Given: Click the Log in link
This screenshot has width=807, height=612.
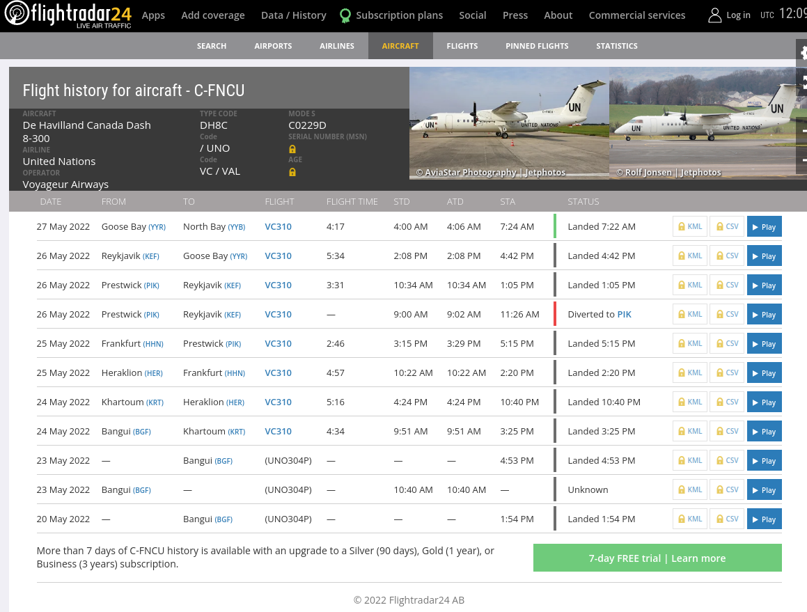Looking at the screenshot, I should click(738, 15).
